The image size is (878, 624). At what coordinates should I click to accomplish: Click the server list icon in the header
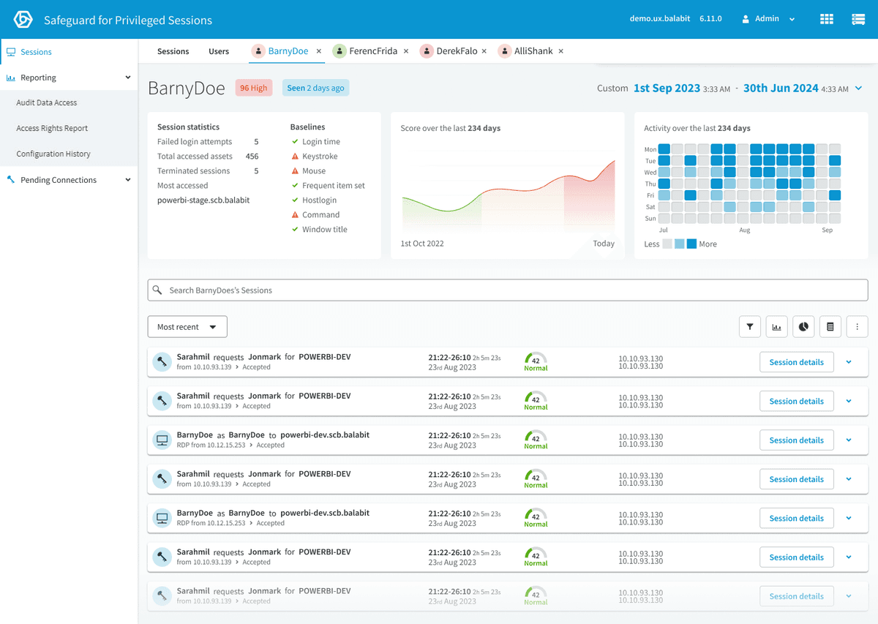click(858, 18)
